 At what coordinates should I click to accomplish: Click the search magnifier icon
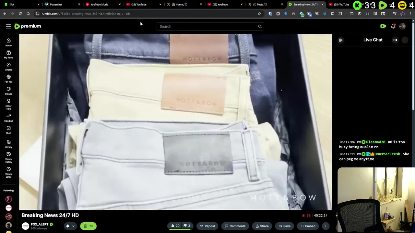(x=260, y=27)
